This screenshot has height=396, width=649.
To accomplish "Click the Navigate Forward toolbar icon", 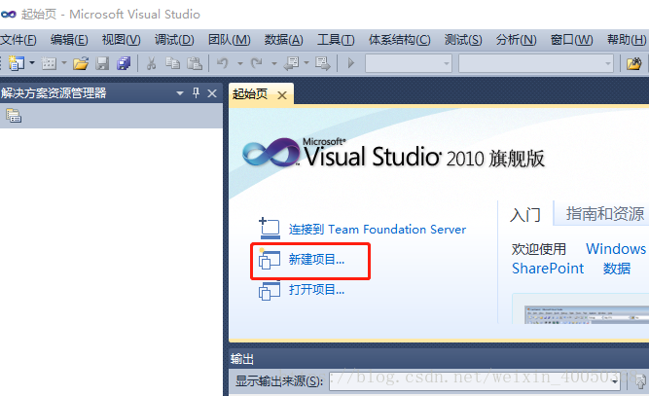I will coord(322,63).
